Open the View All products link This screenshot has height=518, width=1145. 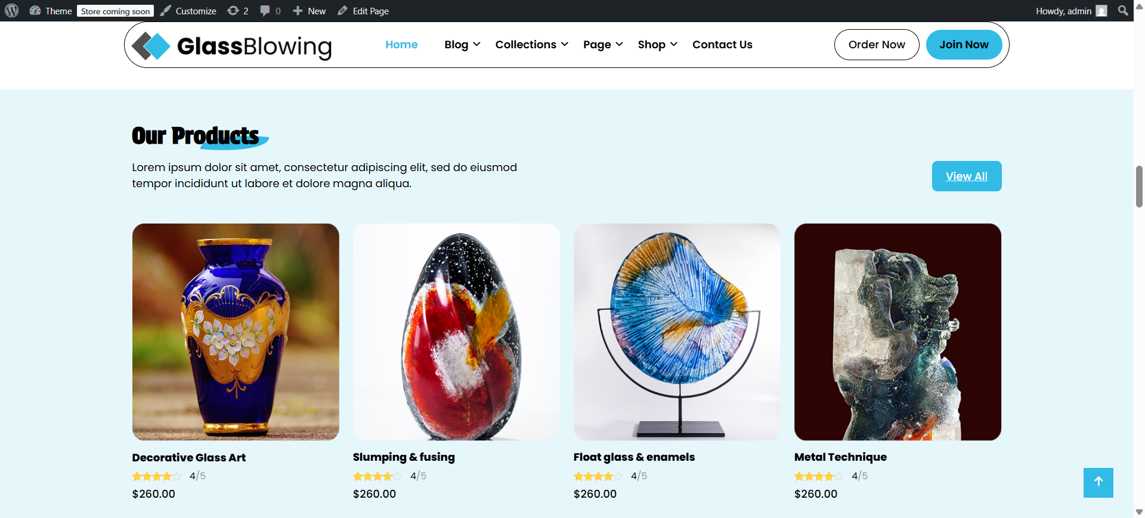[x=967, y=176]
